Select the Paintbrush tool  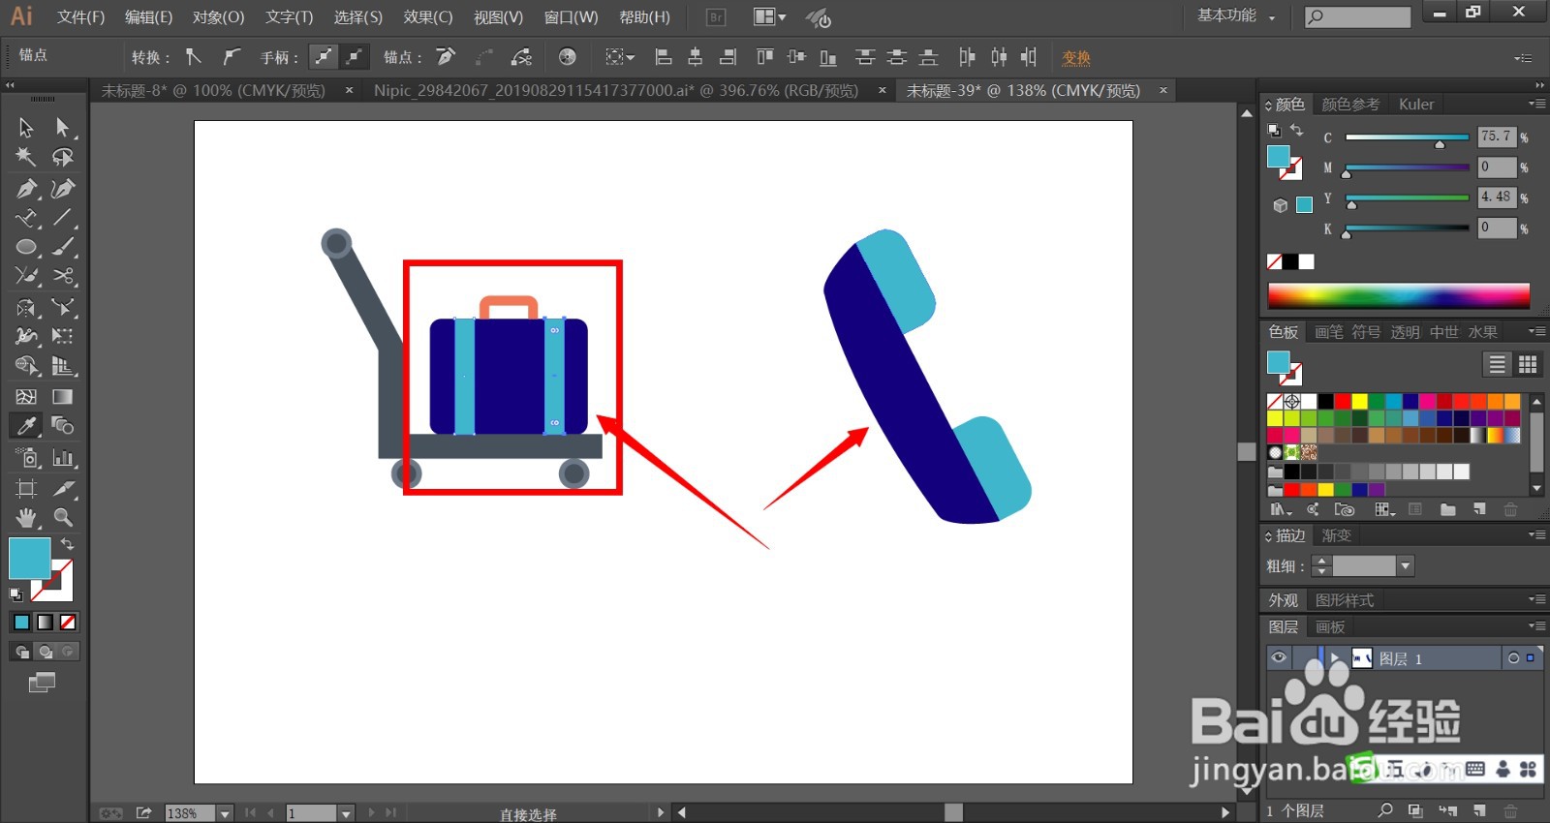(63, 247)
